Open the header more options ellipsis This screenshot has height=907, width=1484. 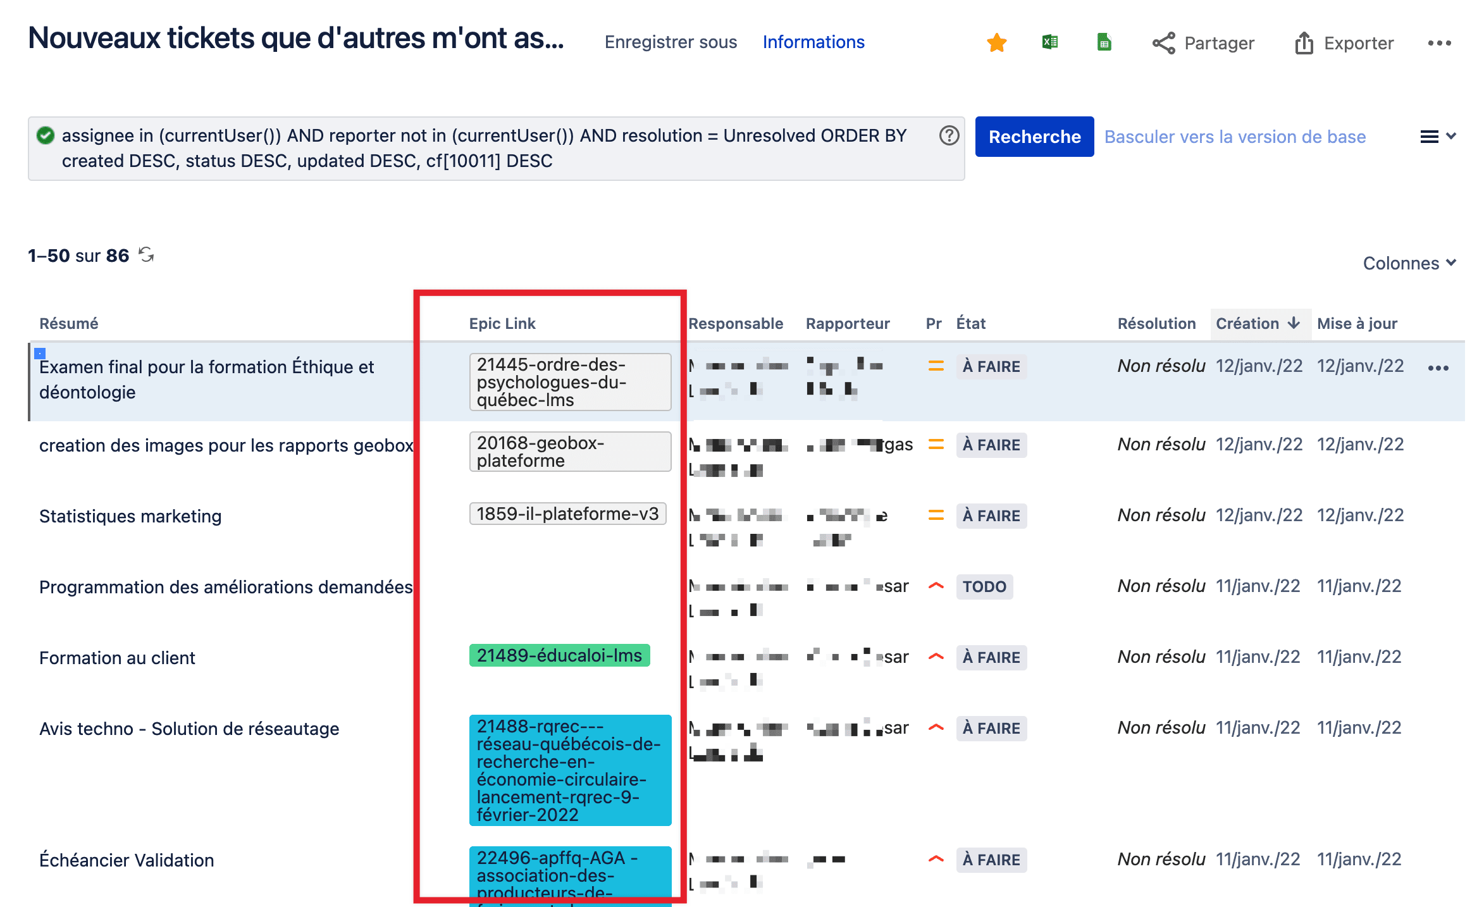point(1439,43)
